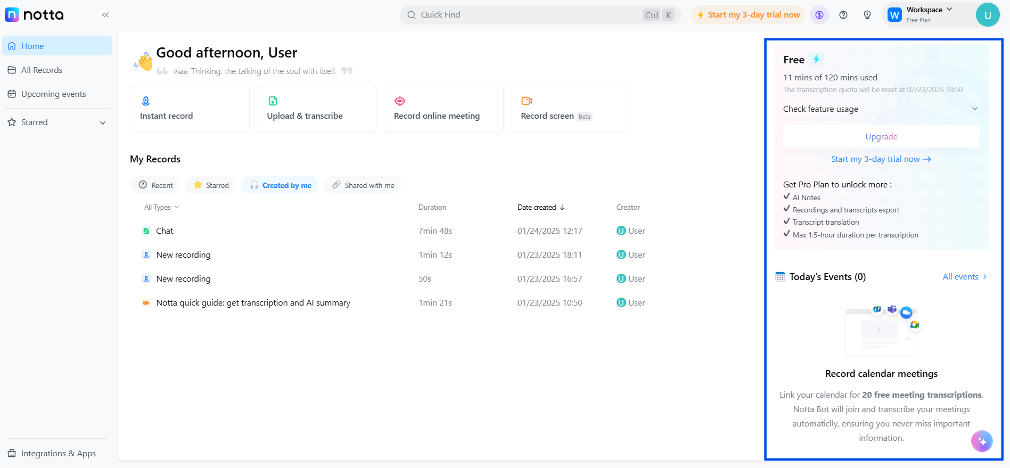The image size is (1010, 468).
Task: Click the Duration column header
Action: pyautogui.click(x=432, y=207)
